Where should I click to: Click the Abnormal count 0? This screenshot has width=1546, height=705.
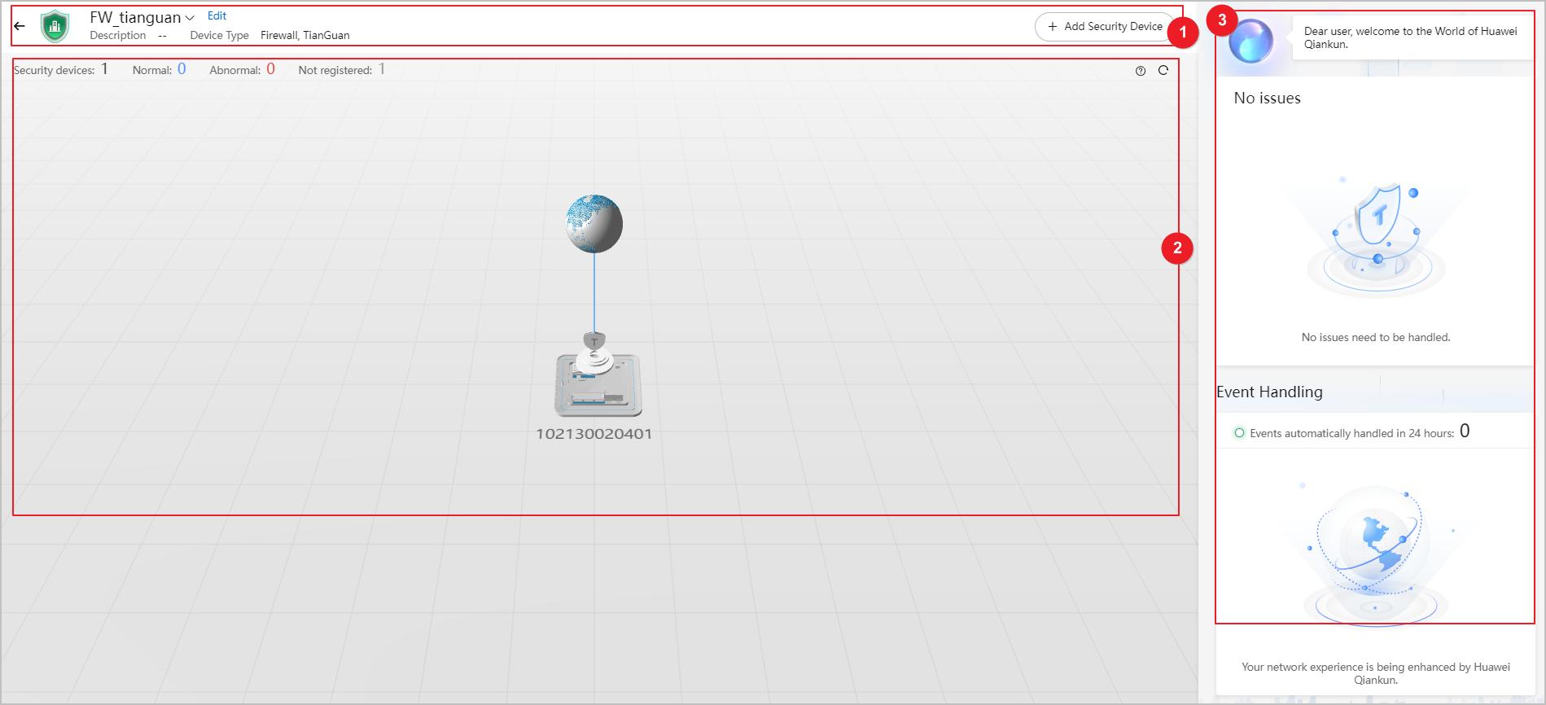[271, 69]
